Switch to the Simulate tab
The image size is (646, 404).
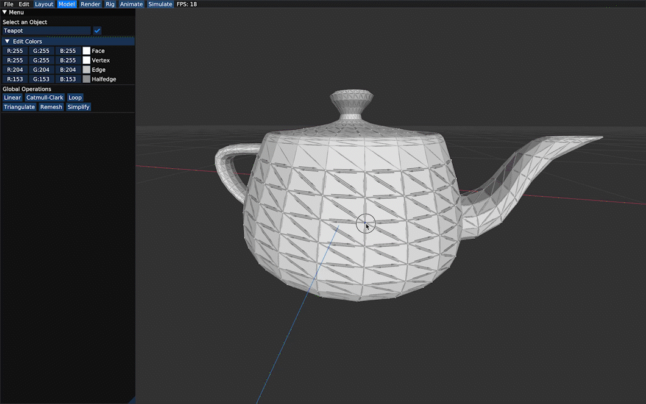(160, 4)
